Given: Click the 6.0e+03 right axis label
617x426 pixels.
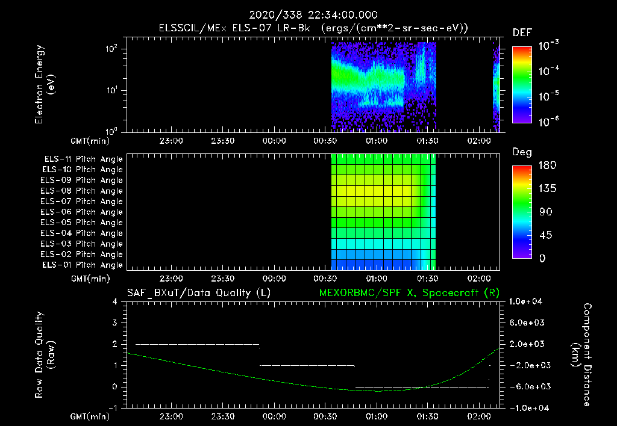Looking at the screenshot, I should point(527,323).
